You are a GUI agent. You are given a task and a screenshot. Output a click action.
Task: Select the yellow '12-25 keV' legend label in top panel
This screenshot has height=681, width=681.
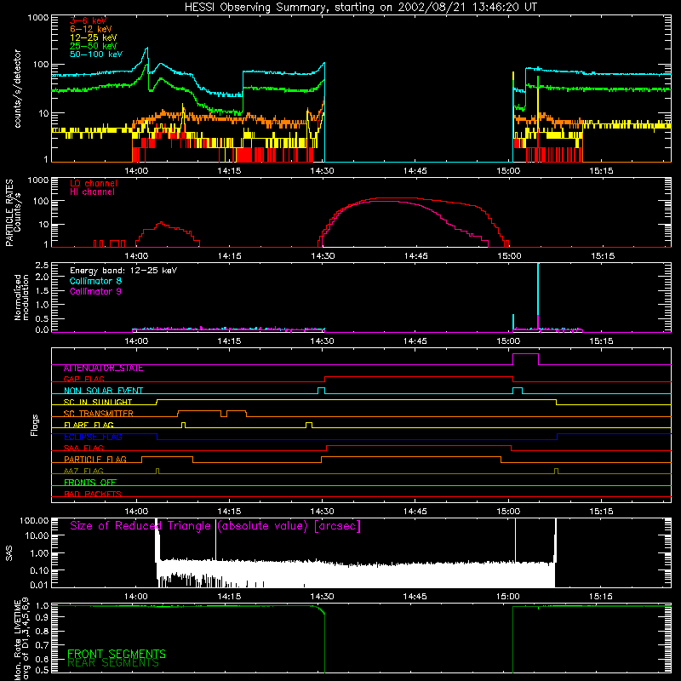click(93, 37)
